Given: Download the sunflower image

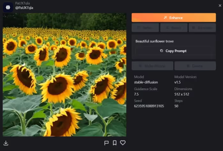Looking at the screenshot, I should pos(6,143).
